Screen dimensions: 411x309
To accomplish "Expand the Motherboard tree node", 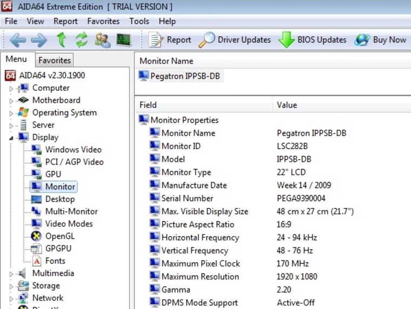I will [x=11, y=101].
